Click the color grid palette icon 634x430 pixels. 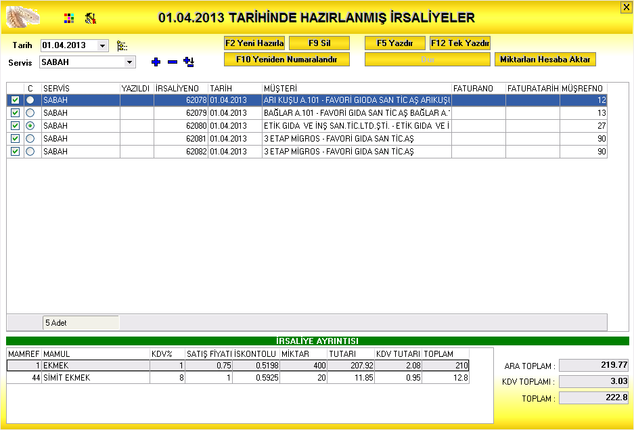(x=68, y=18)
